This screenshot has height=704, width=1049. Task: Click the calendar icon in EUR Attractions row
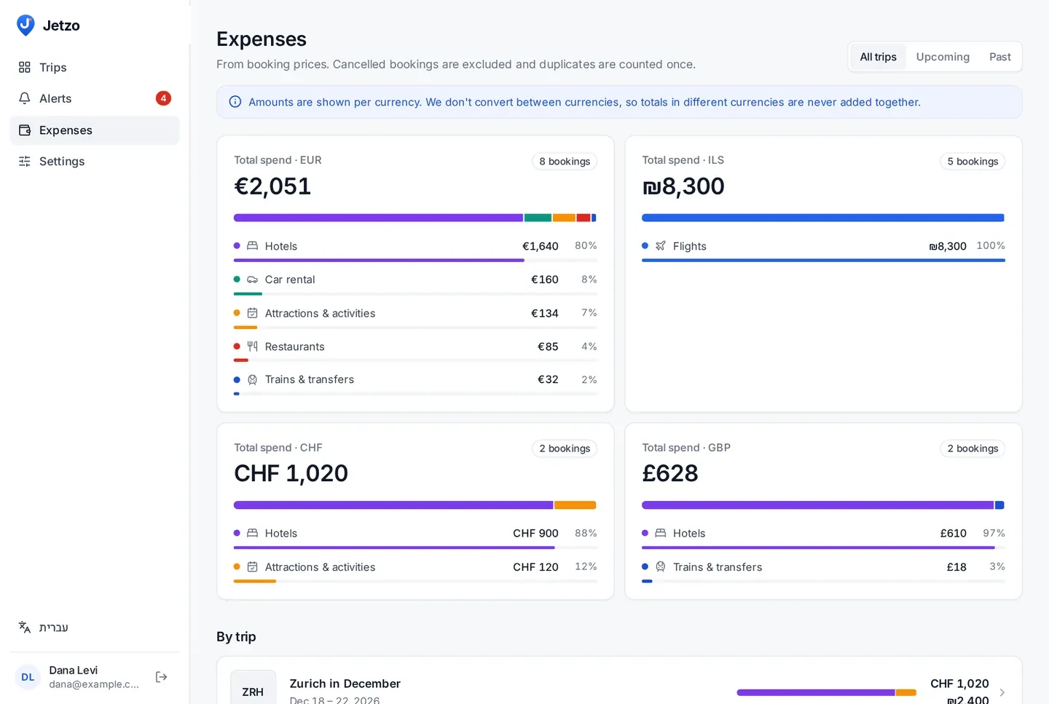click(252, 313)
